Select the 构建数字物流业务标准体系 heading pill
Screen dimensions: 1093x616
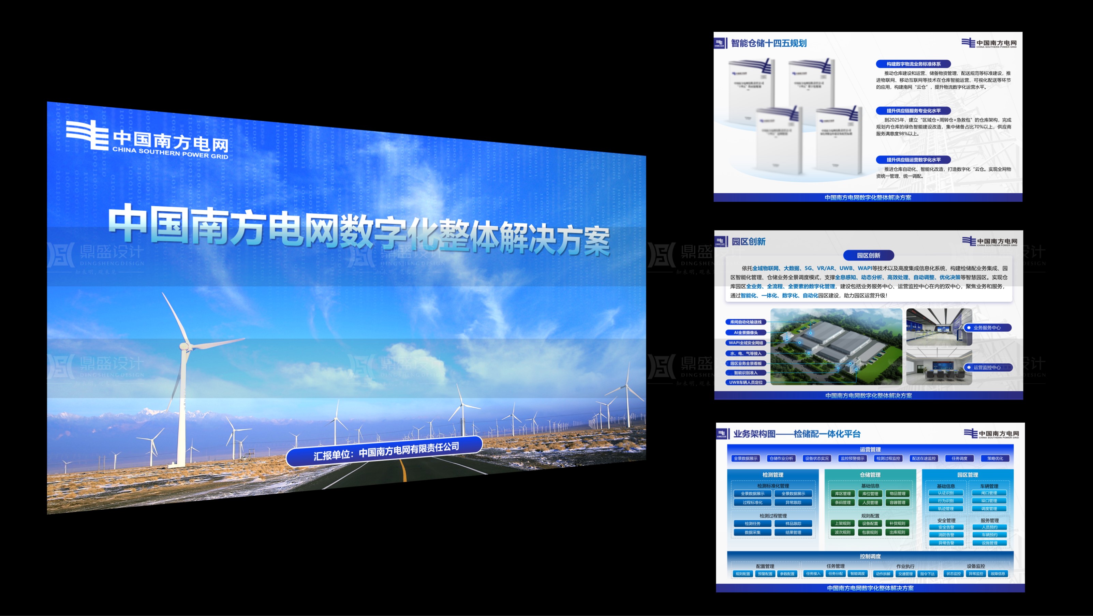913,64
